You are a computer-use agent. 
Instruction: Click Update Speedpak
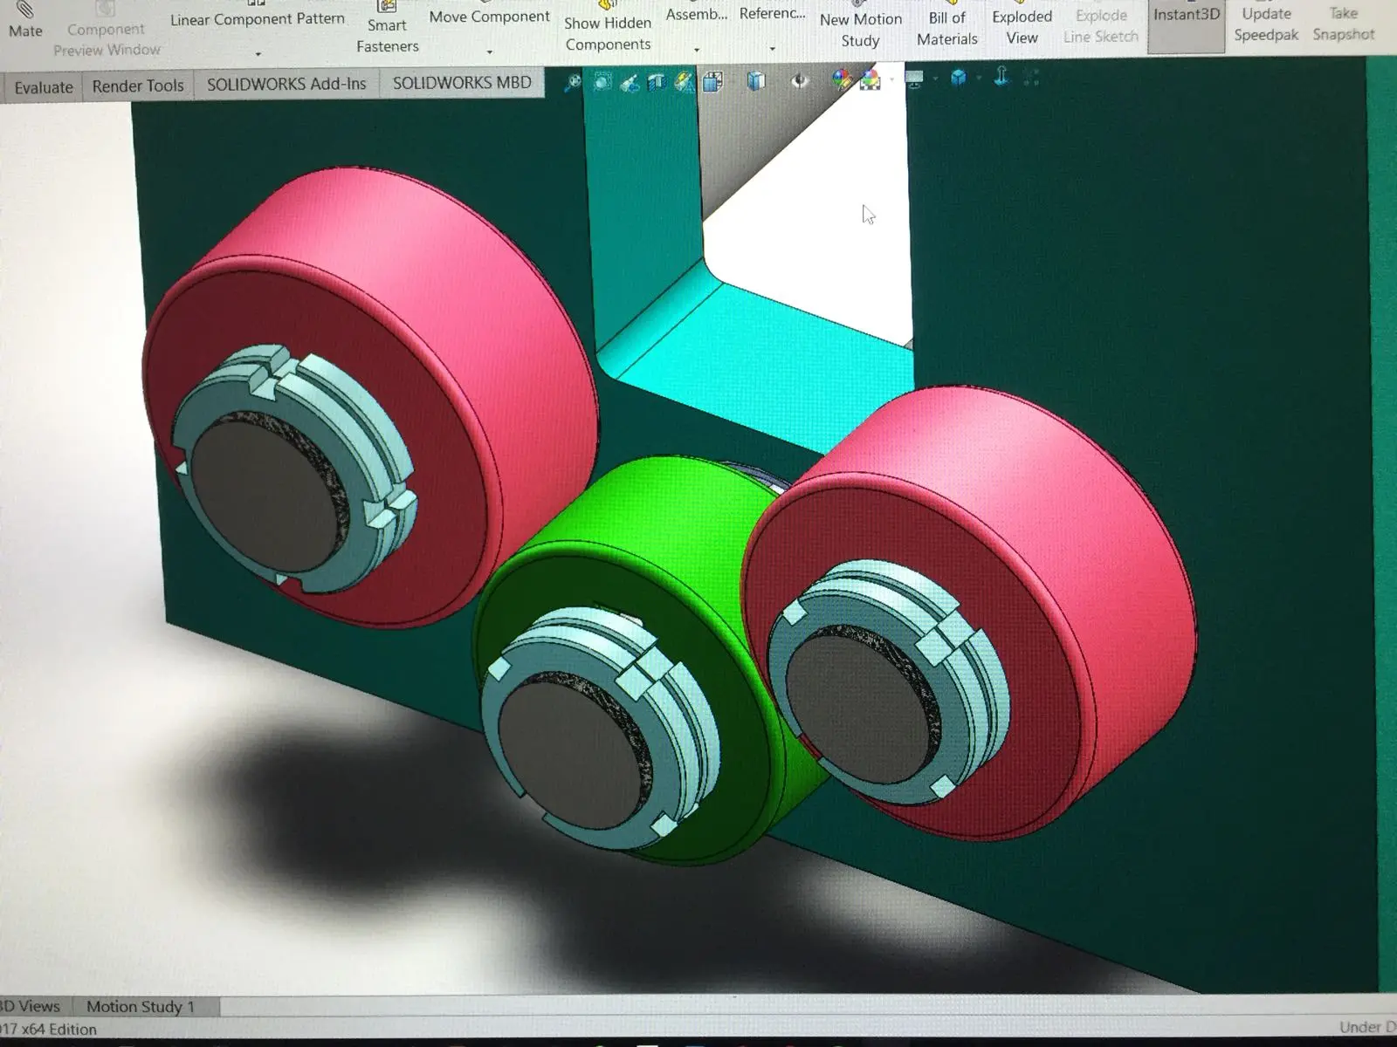point(1266,23)
